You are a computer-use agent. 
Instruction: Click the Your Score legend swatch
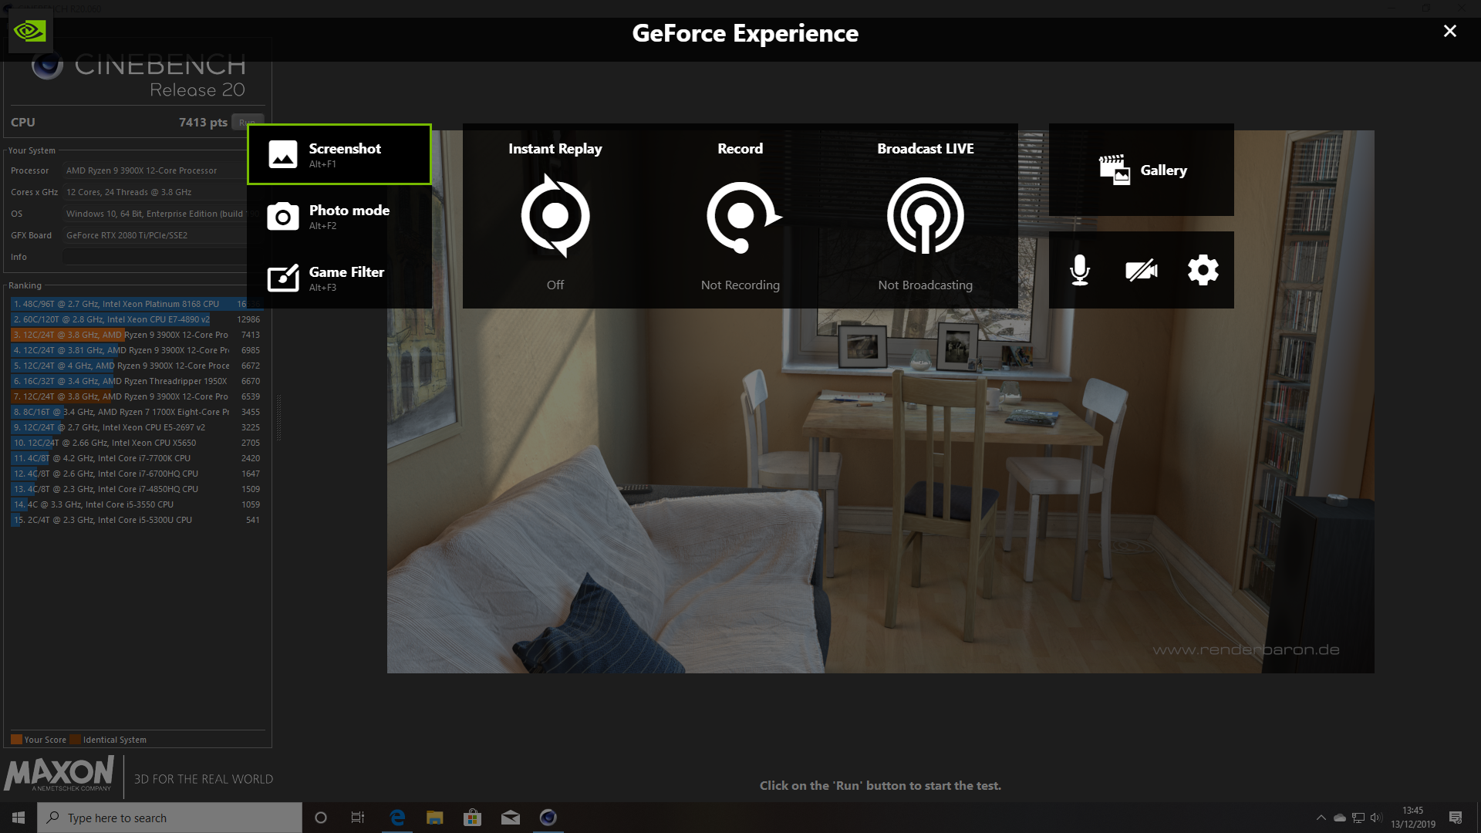[x=16, y=740]
